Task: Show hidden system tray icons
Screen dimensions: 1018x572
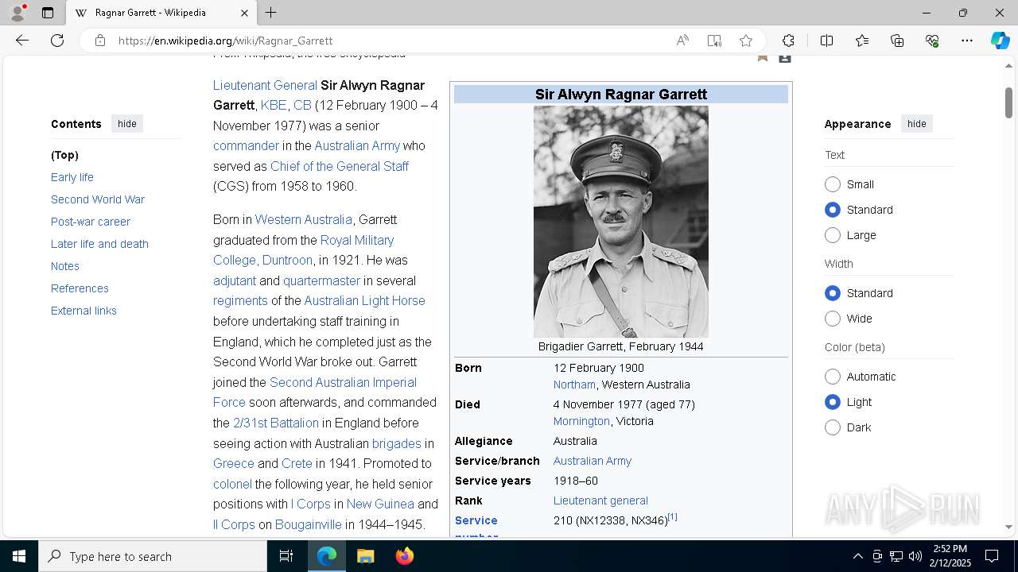Action: (x=857, y=556)
